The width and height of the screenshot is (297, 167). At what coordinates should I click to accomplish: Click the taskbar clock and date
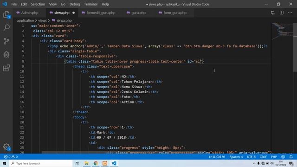(280, 163)
